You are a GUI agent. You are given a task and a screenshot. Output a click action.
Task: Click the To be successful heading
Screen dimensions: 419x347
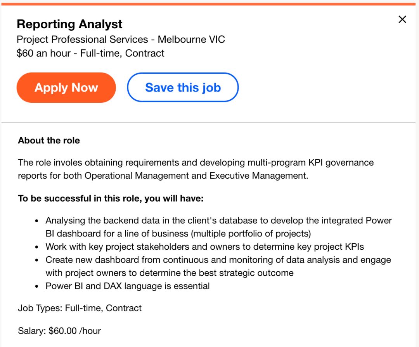point(111,199)
